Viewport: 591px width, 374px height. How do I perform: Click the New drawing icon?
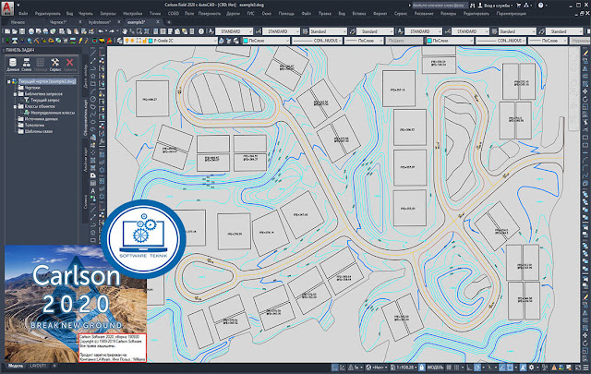point(7,31)
